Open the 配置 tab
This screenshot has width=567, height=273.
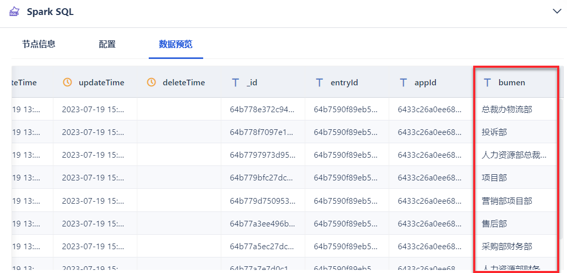107,44
